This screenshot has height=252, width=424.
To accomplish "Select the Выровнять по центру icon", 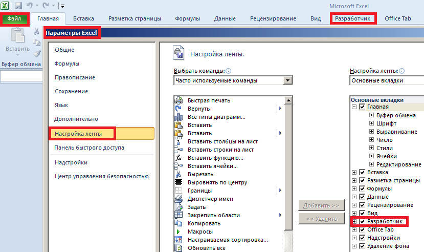I will (x=178, y=182).
